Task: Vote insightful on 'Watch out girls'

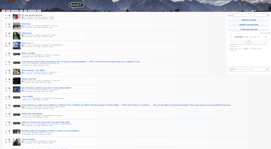Action: tap(6, 54)
